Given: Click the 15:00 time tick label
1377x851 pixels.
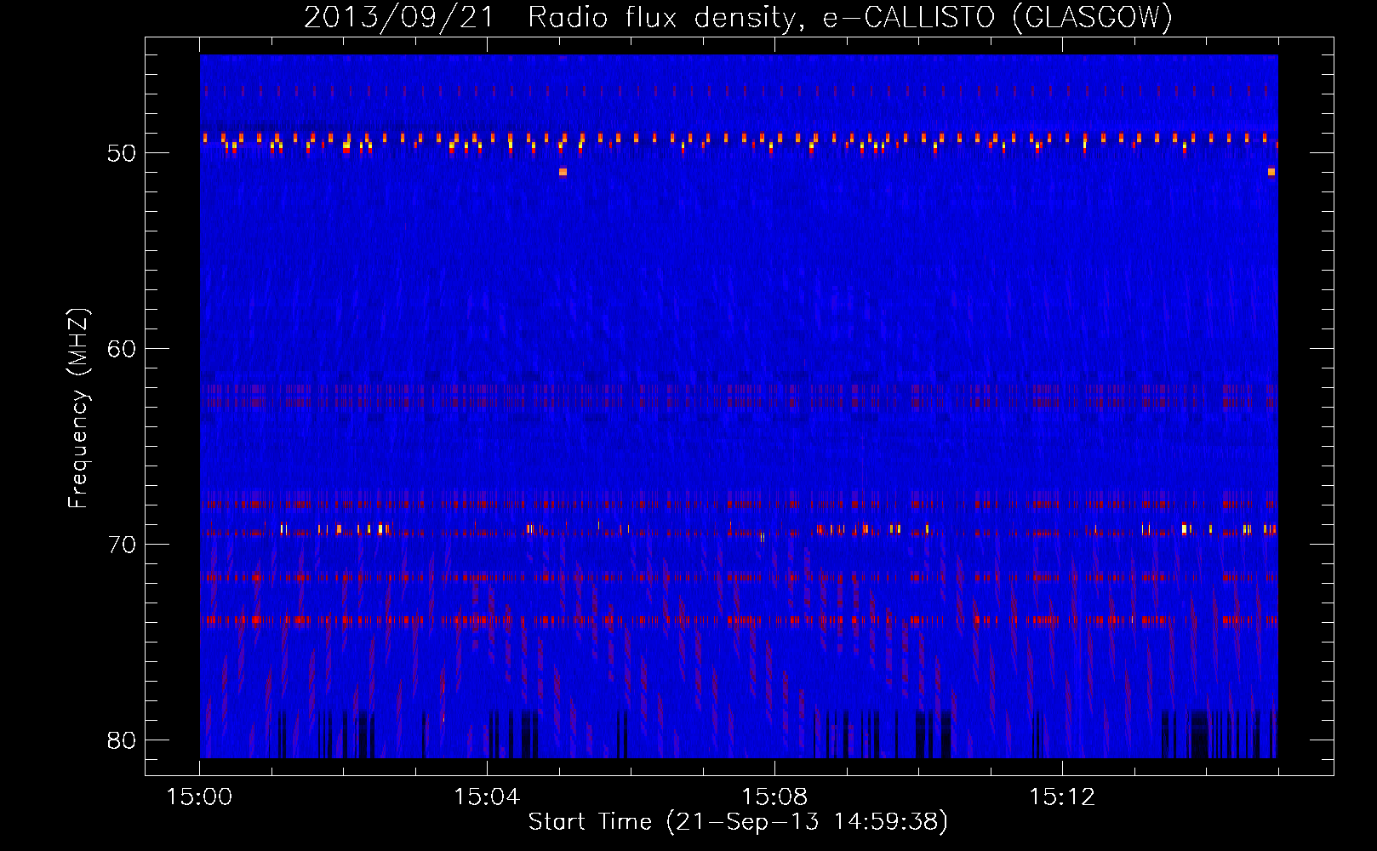Looking at the screenshot, I should click(x=199, y=797).
